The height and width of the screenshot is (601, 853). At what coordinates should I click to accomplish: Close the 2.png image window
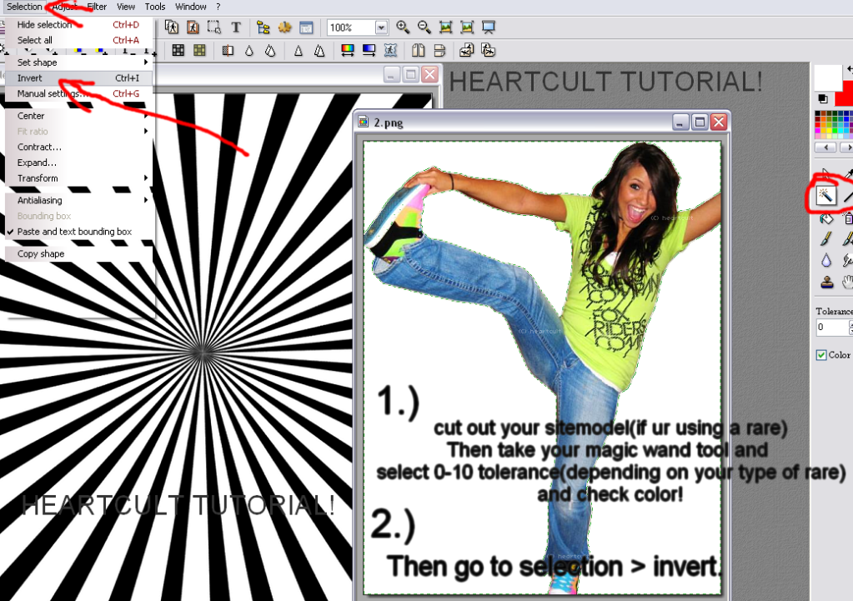coord(719,122)
